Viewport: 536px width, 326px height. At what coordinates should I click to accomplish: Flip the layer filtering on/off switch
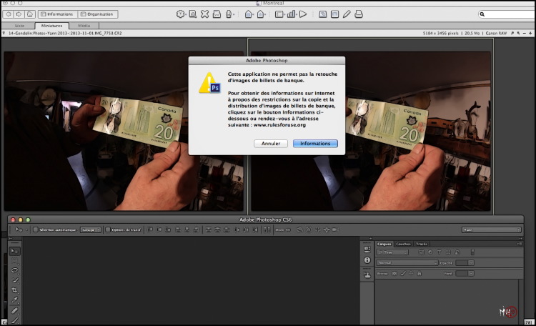click(x=472, y=252)
